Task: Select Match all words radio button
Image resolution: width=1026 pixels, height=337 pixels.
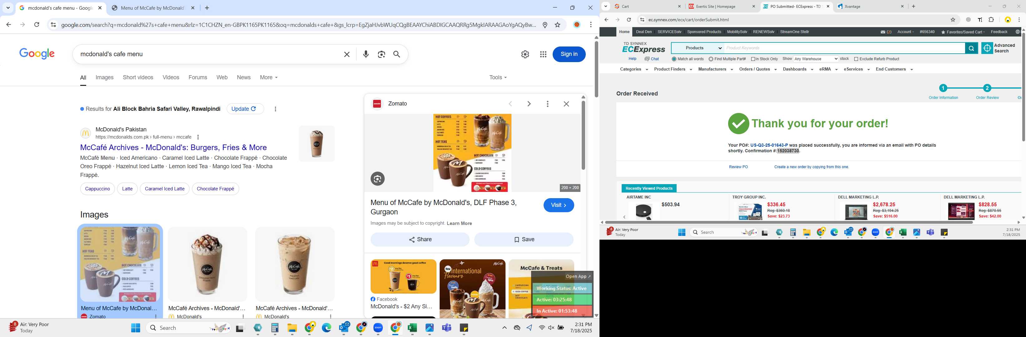Action: click(x=674, y=59)
